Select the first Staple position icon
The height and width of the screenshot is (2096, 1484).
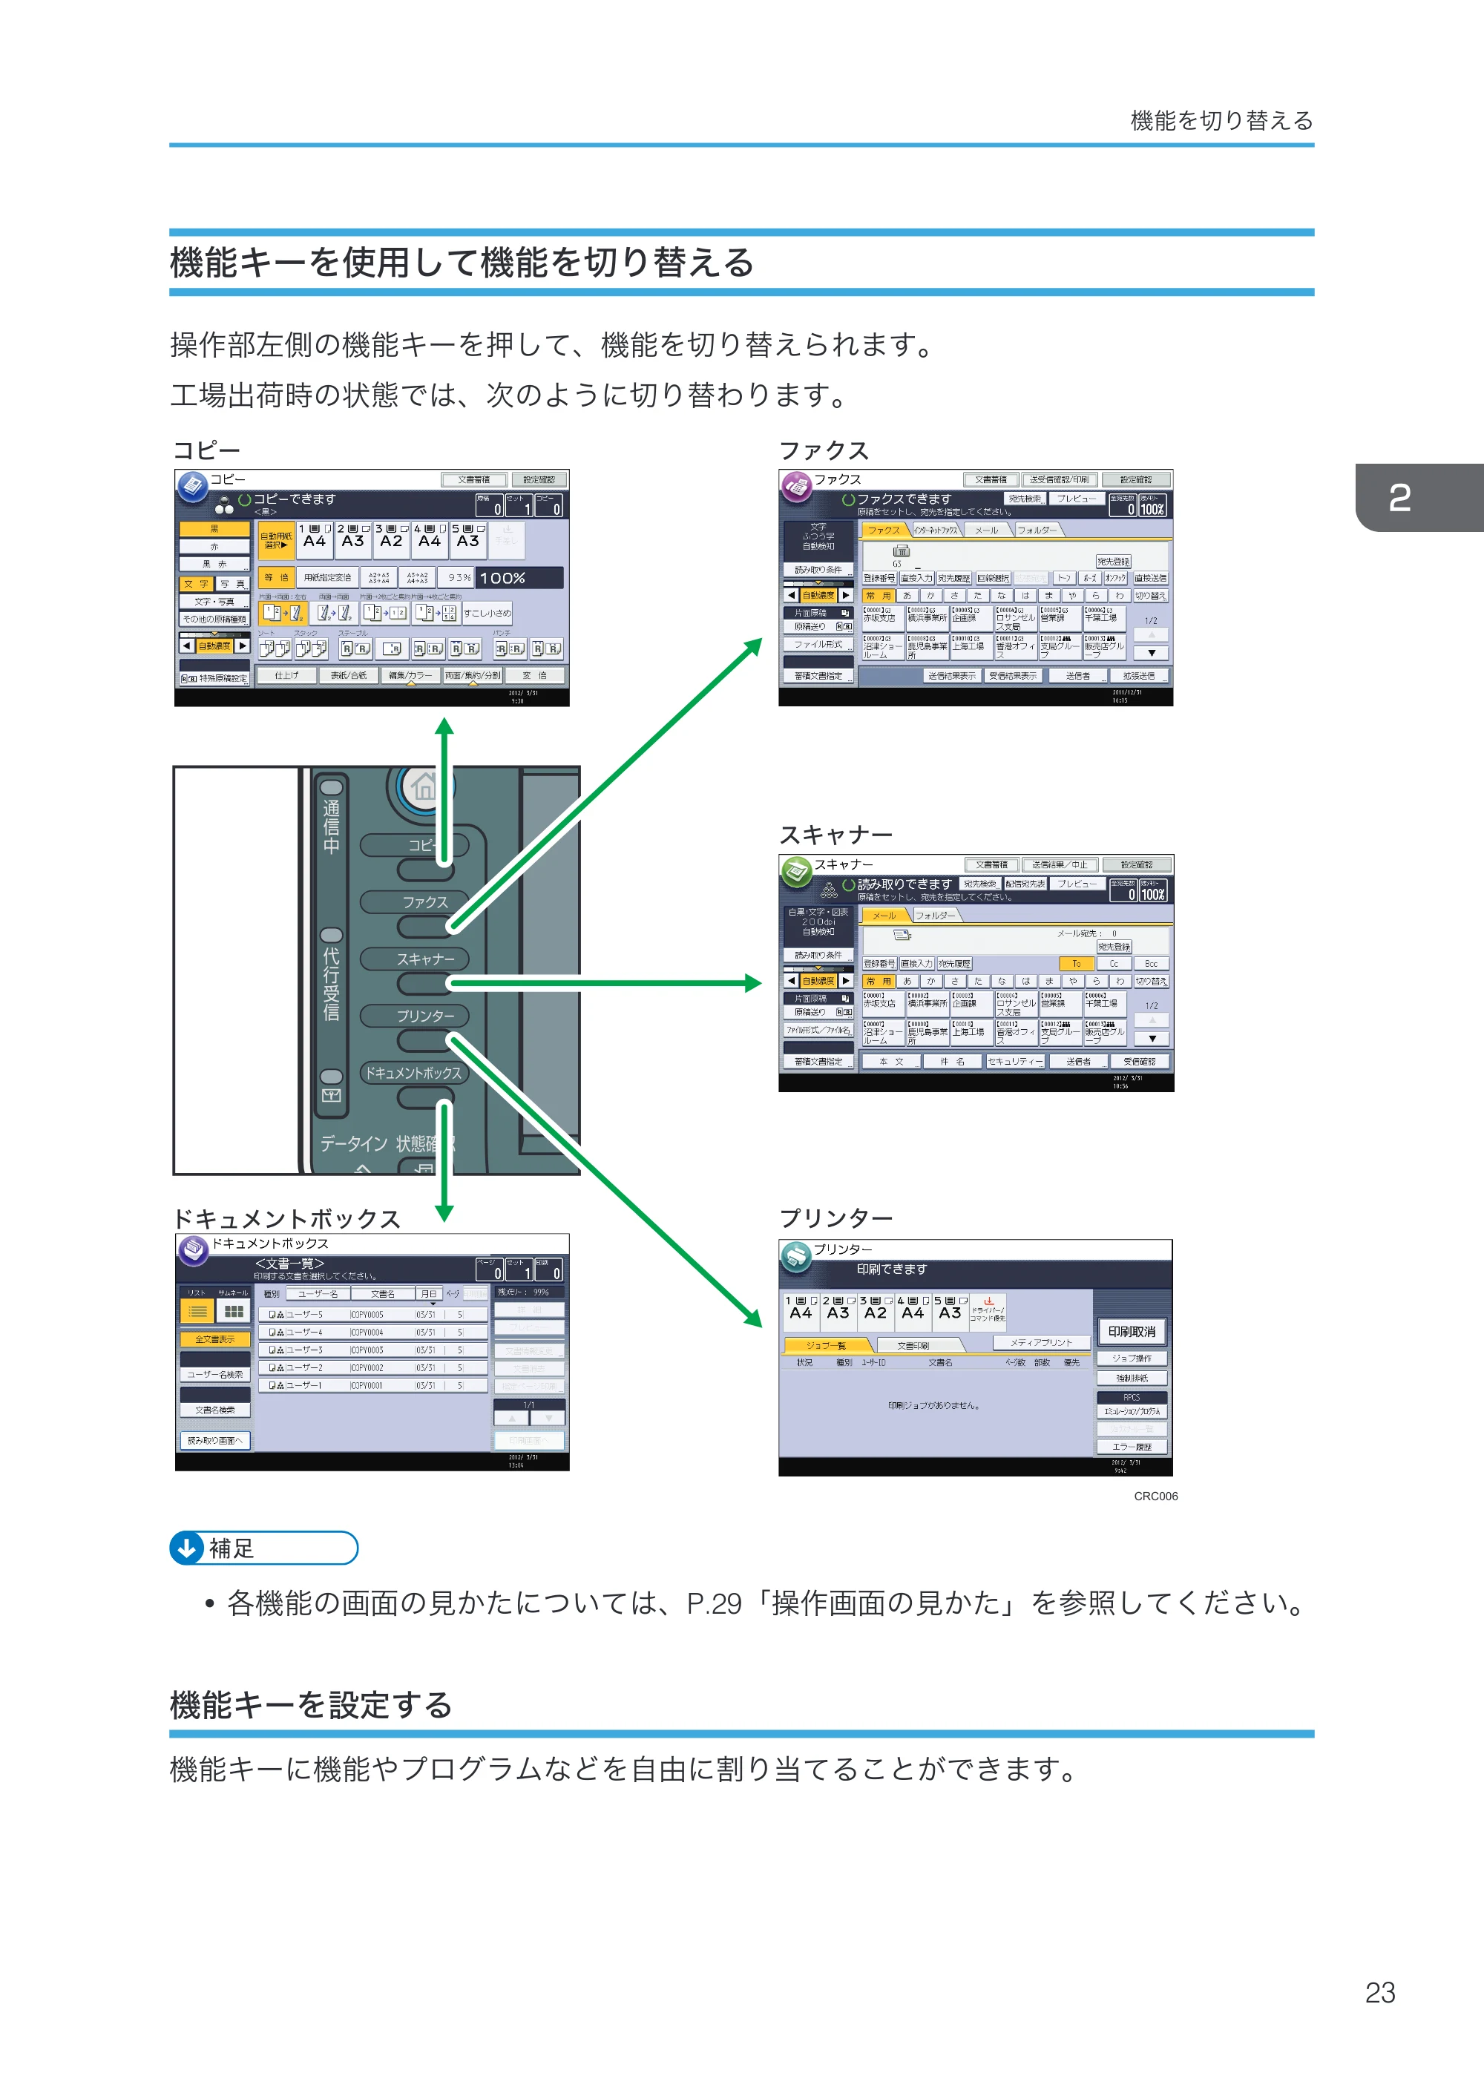(x=355, y=648)
